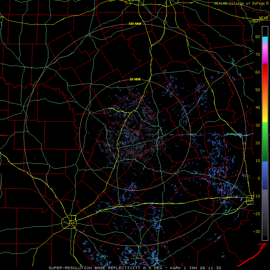
Task: Click the -20 value on the dBZ scale
Action: pyautogui.click(x=256, y=214)
